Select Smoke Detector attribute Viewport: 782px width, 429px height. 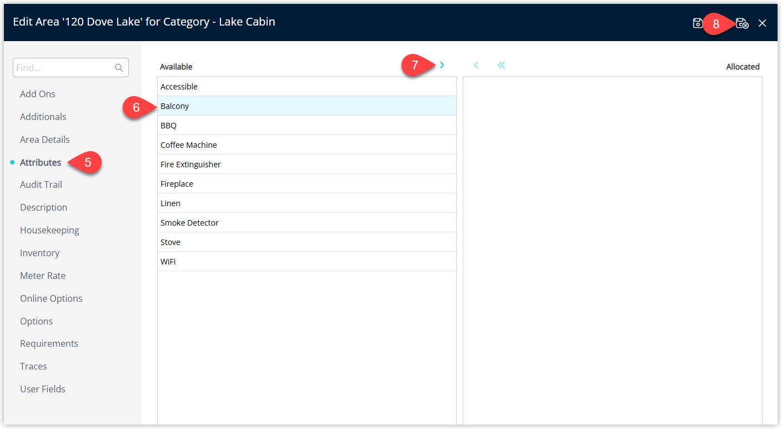click(307, 223)
